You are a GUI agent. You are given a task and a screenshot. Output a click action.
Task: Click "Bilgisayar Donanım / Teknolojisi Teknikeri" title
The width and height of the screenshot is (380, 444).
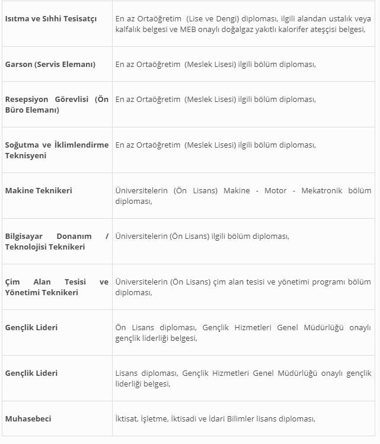pos(56,241)
